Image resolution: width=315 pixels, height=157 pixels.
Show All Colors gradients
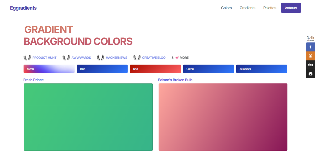click(261, 69)
